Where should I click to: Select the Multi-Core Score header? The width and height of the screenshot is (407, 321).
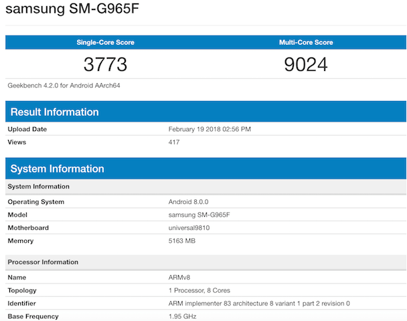click(305, 42)
